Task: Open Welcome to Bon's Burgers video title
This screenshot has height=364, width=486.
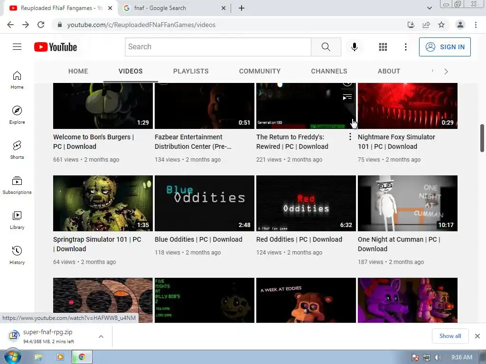Action: coord(93,141)
